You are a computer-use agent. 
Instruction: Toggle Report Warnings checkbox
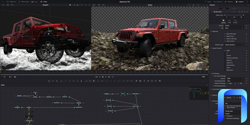[x=225, y=34]
